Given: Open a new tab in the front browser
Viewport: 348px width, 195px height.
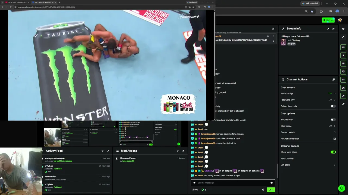Looking at the screenshot, I should tap(59, 2).
